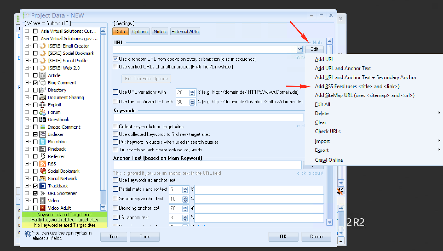The height and width of the screenshot is (251, 443).
Task: Click the blue help question mark icon
Action: click(28, 234)
